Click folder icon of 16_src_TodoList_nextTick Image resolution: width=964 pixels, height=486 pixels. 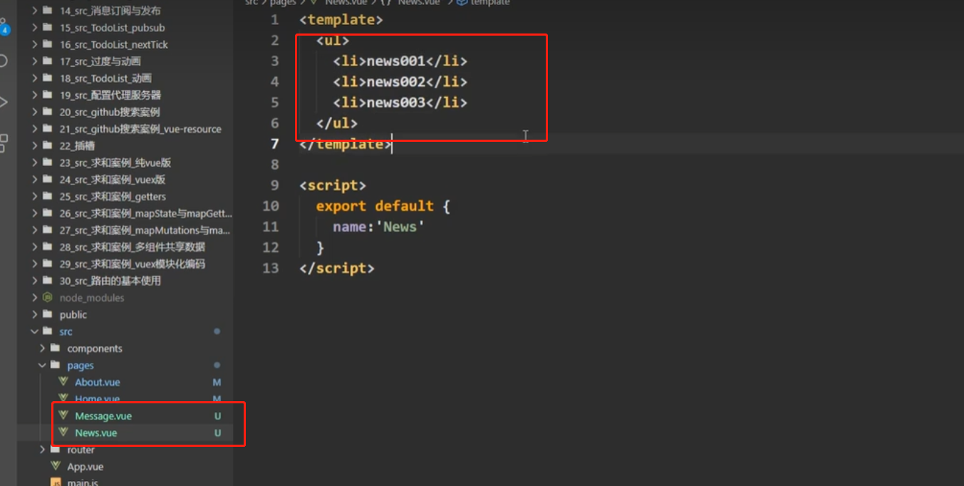pos(48,44)
